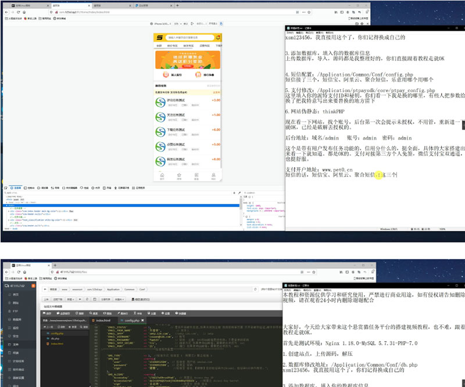The height and width of the screenshot is (387, 465).
Task: Open the throttling dropdown in responsive toolbar
Action: tap(213, 24)
